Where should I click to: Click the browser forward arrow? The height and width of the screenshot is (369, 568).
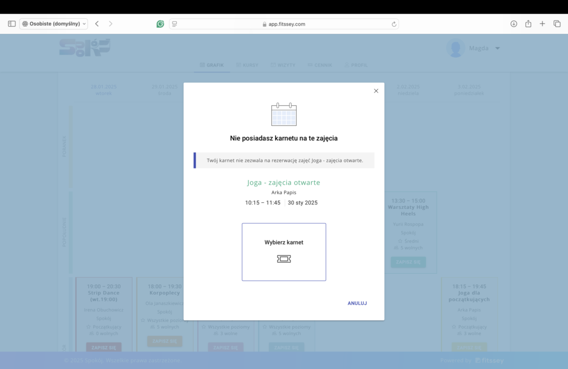110,24
